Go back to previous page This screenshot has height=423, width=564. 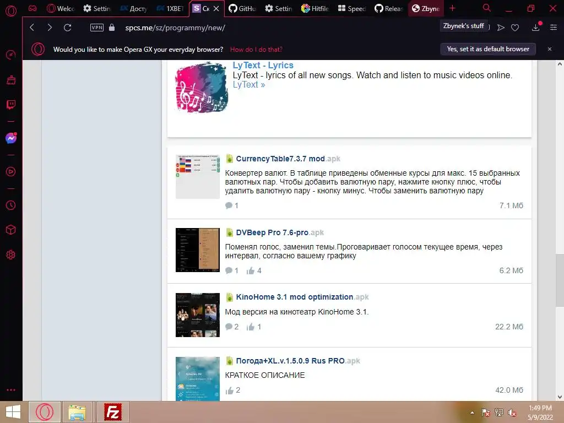pos(32,28)
